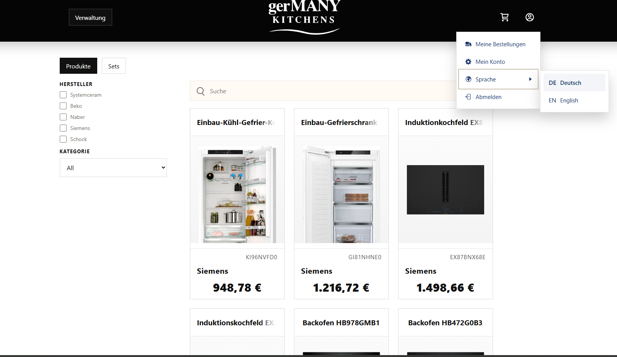Open Backofen HB978GMB1 product title
The width and height of the screenshot is (617, 357).
point(341,323)
